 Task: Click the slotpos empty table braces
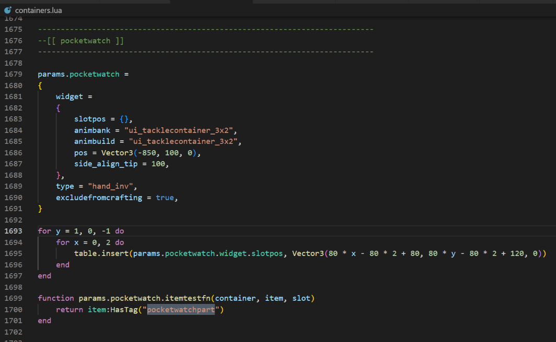tap(121, 119)
